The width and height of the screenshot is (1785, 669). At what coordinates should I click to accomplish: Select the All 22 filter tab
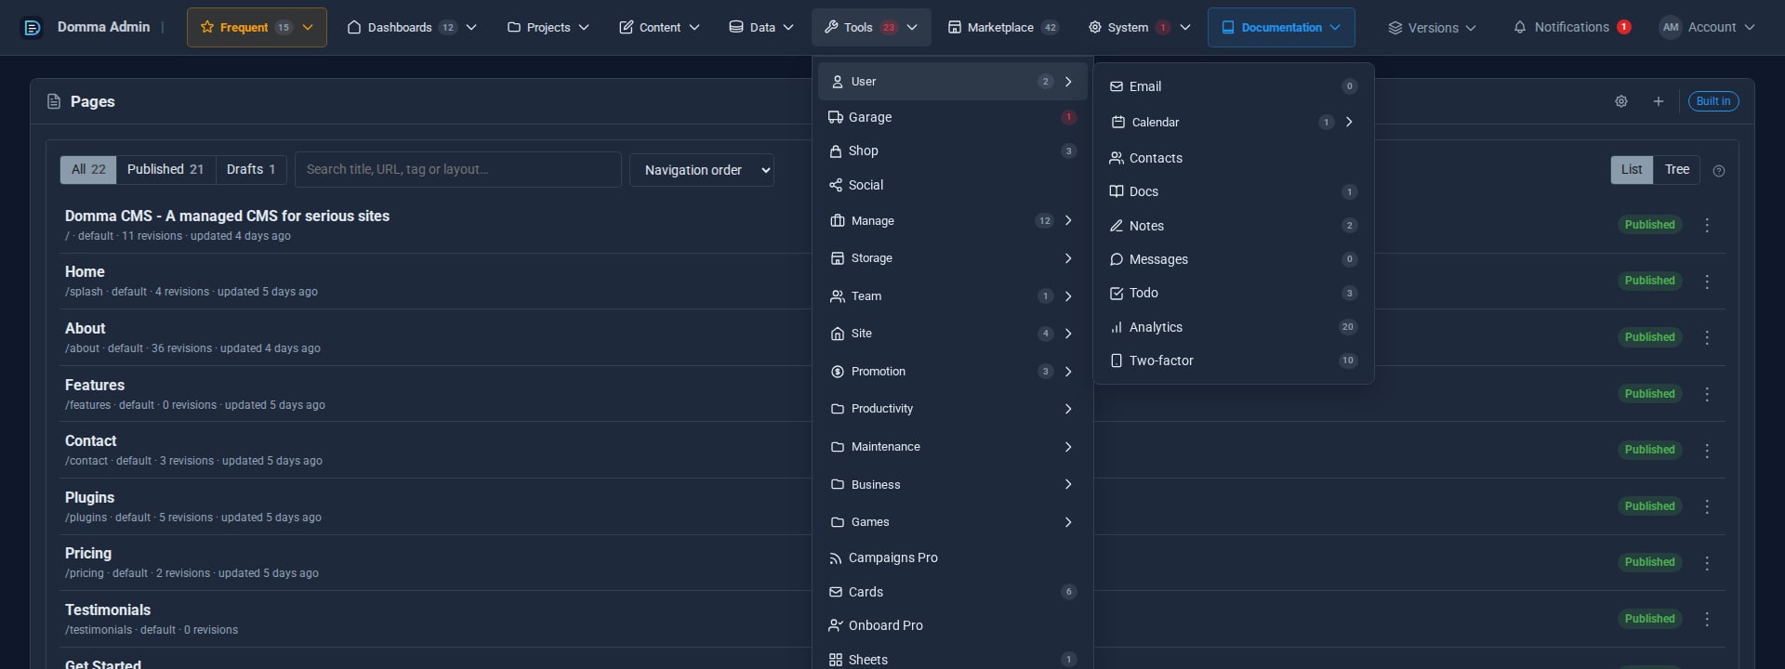coord(88,169)
